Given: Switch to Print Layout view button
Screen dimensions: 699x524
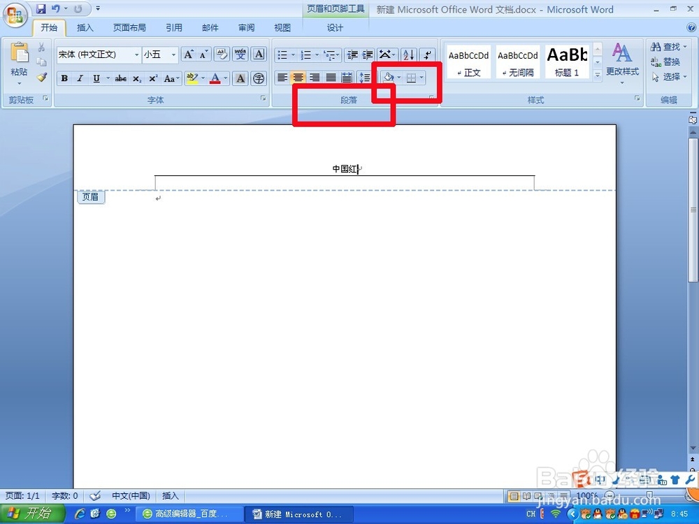Looking at the screenshot, I should [514, 495].
